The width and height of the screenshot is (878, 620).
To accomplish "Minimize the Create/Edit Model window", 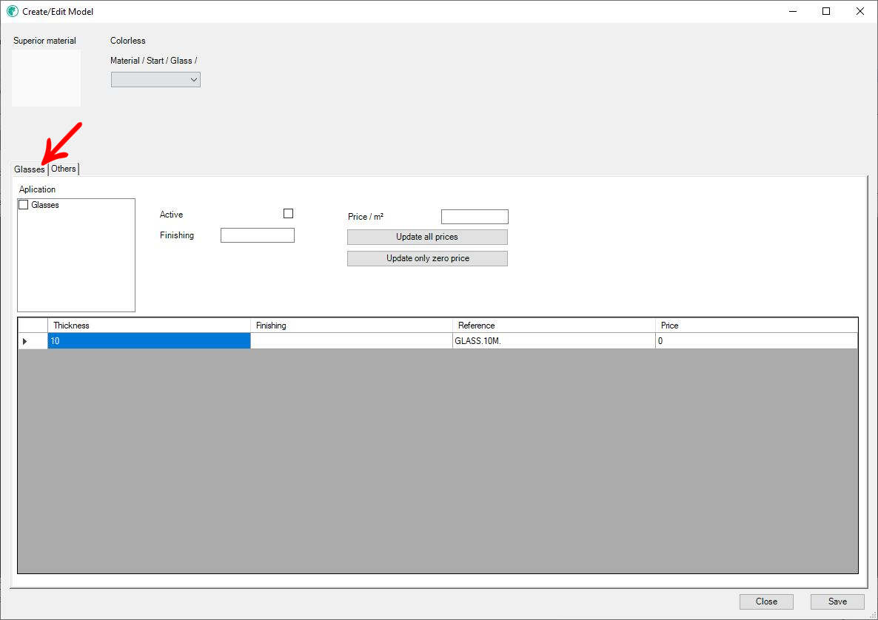I will 793,11.
